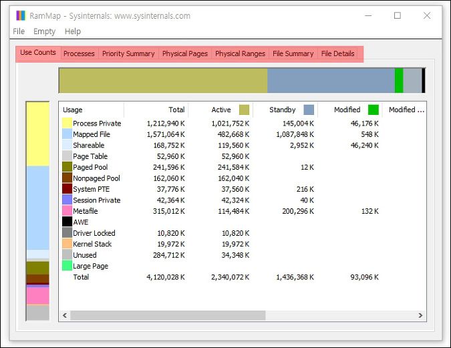451x348 pixels.
Task: Click the green Large Page color swatch
Action: point(67,266)
